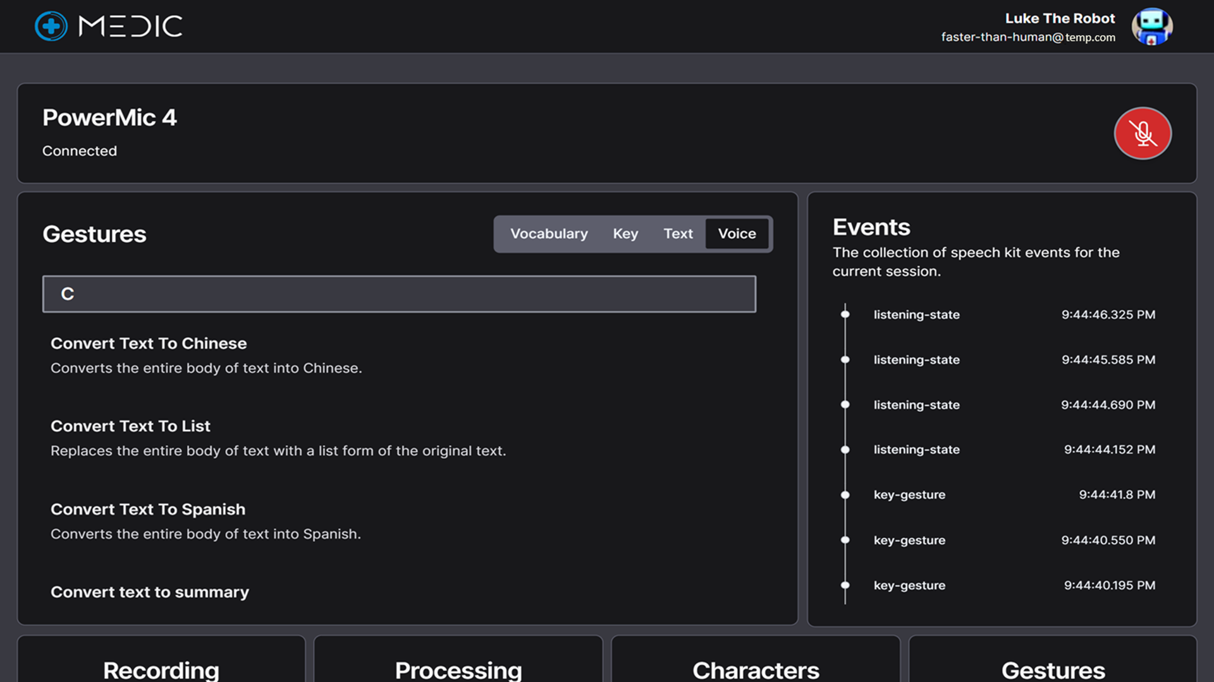The height and width of the screenshot is (682, 1214).
Task: Click the muted microphone button
Action: [x=1142, y=133]
